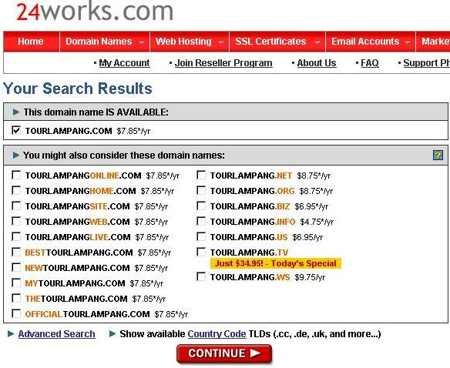This screenshot has width=450, height=368.
Task: Click triangle beside 'You might also consider'
Action: 16,156
